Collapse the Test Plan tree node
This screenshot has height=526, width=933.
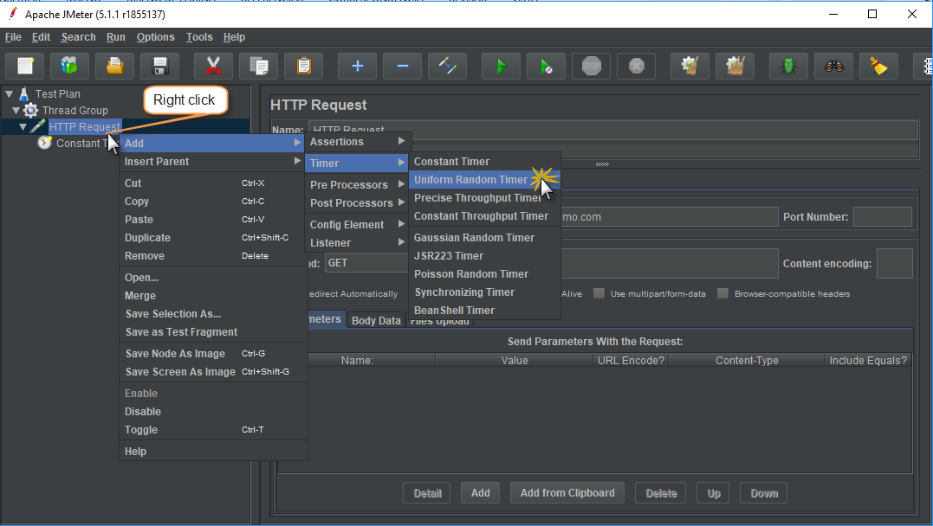10,93
